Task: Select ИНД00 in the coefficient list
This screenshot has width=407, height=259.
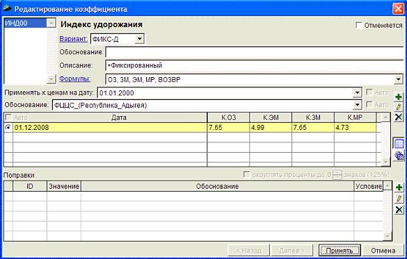Action: pos(26,23)
